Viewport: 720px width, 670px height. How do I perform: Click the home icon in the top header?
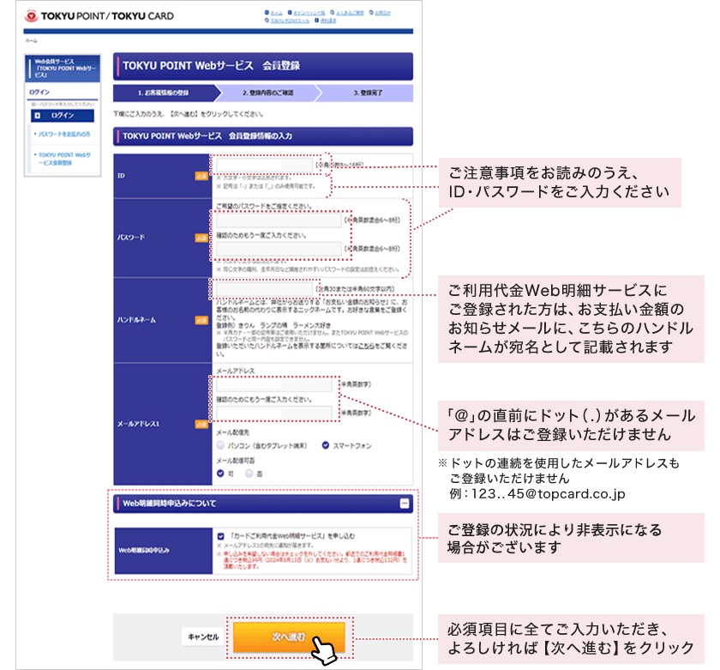click(x=267, y=12)
